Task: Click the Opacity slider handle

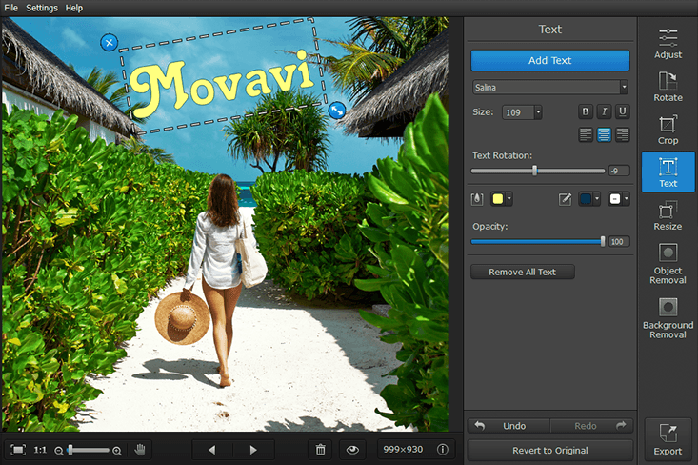Action: tap(603, 242)
